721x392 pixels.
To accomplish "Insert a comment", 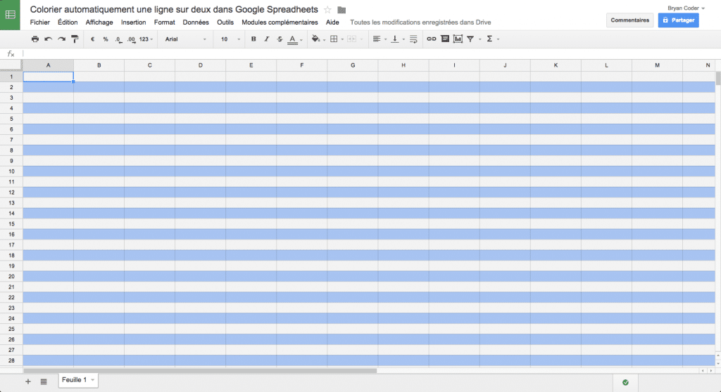I will (x=445, y=39).
